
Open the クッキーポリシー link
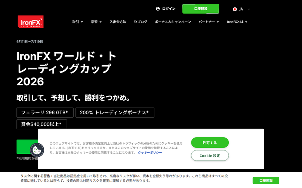[150, 153]
